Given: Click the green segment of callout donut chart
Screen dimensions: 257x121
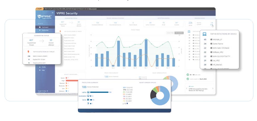Looking at the screenshot, I should pos(155,90).
